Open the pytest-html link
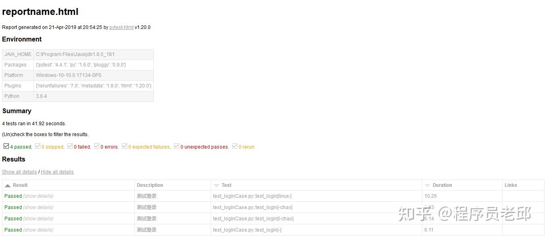Screen dimensions: 545x236 tap(122, 27)
